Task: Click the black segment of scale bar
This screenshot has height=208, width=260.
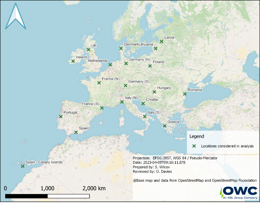Action: point(26,196)
